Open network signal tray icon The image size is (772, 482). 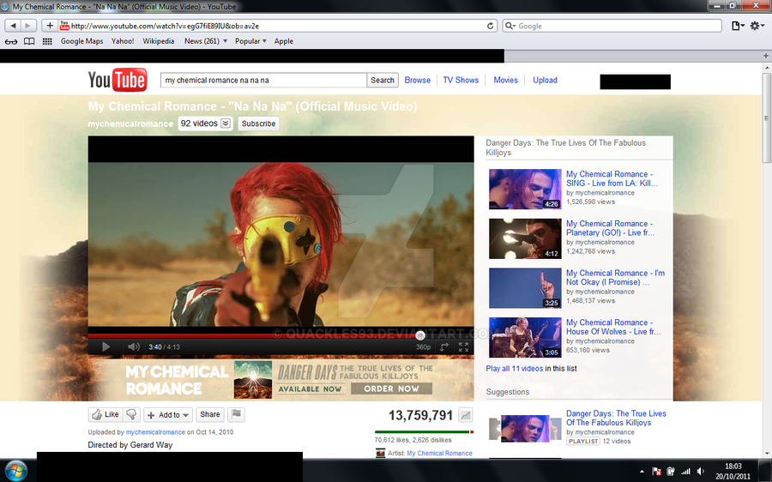coord(686,472)
